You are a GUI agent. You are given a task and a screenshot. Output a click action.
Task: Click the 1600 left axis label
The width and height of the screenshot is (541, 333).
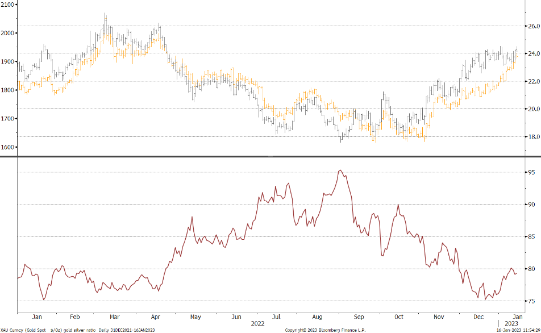click(x=7, y=147)
